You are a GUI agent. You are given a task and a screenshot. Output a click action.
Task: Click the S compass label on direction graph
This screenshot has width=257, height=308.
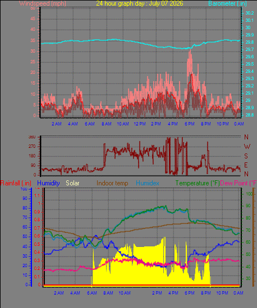point(246,156)
